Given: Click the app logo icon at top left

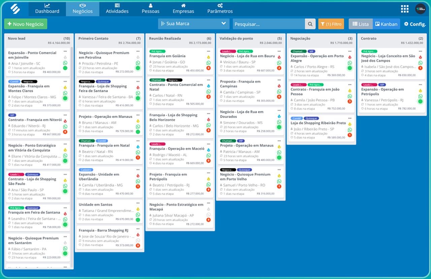Looking at the screenshot, I should click(x=15, y=9).
